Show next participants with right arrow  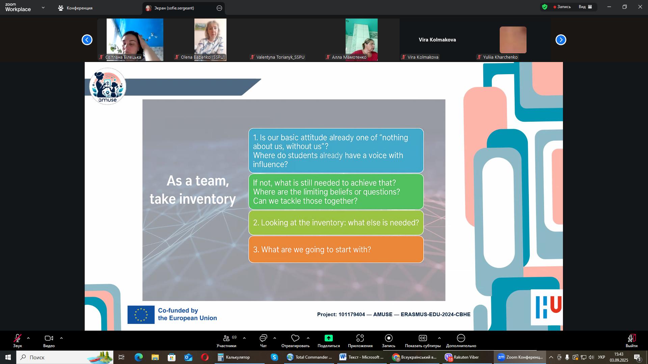561,40
